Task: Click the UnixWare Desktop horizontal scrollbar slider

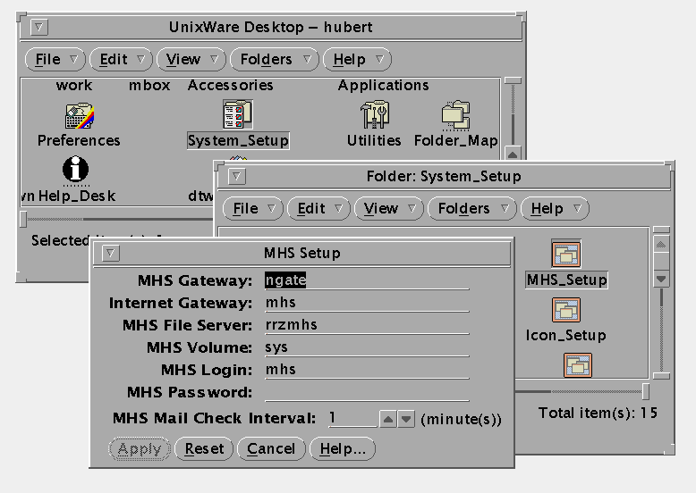Action: point(24,219)
